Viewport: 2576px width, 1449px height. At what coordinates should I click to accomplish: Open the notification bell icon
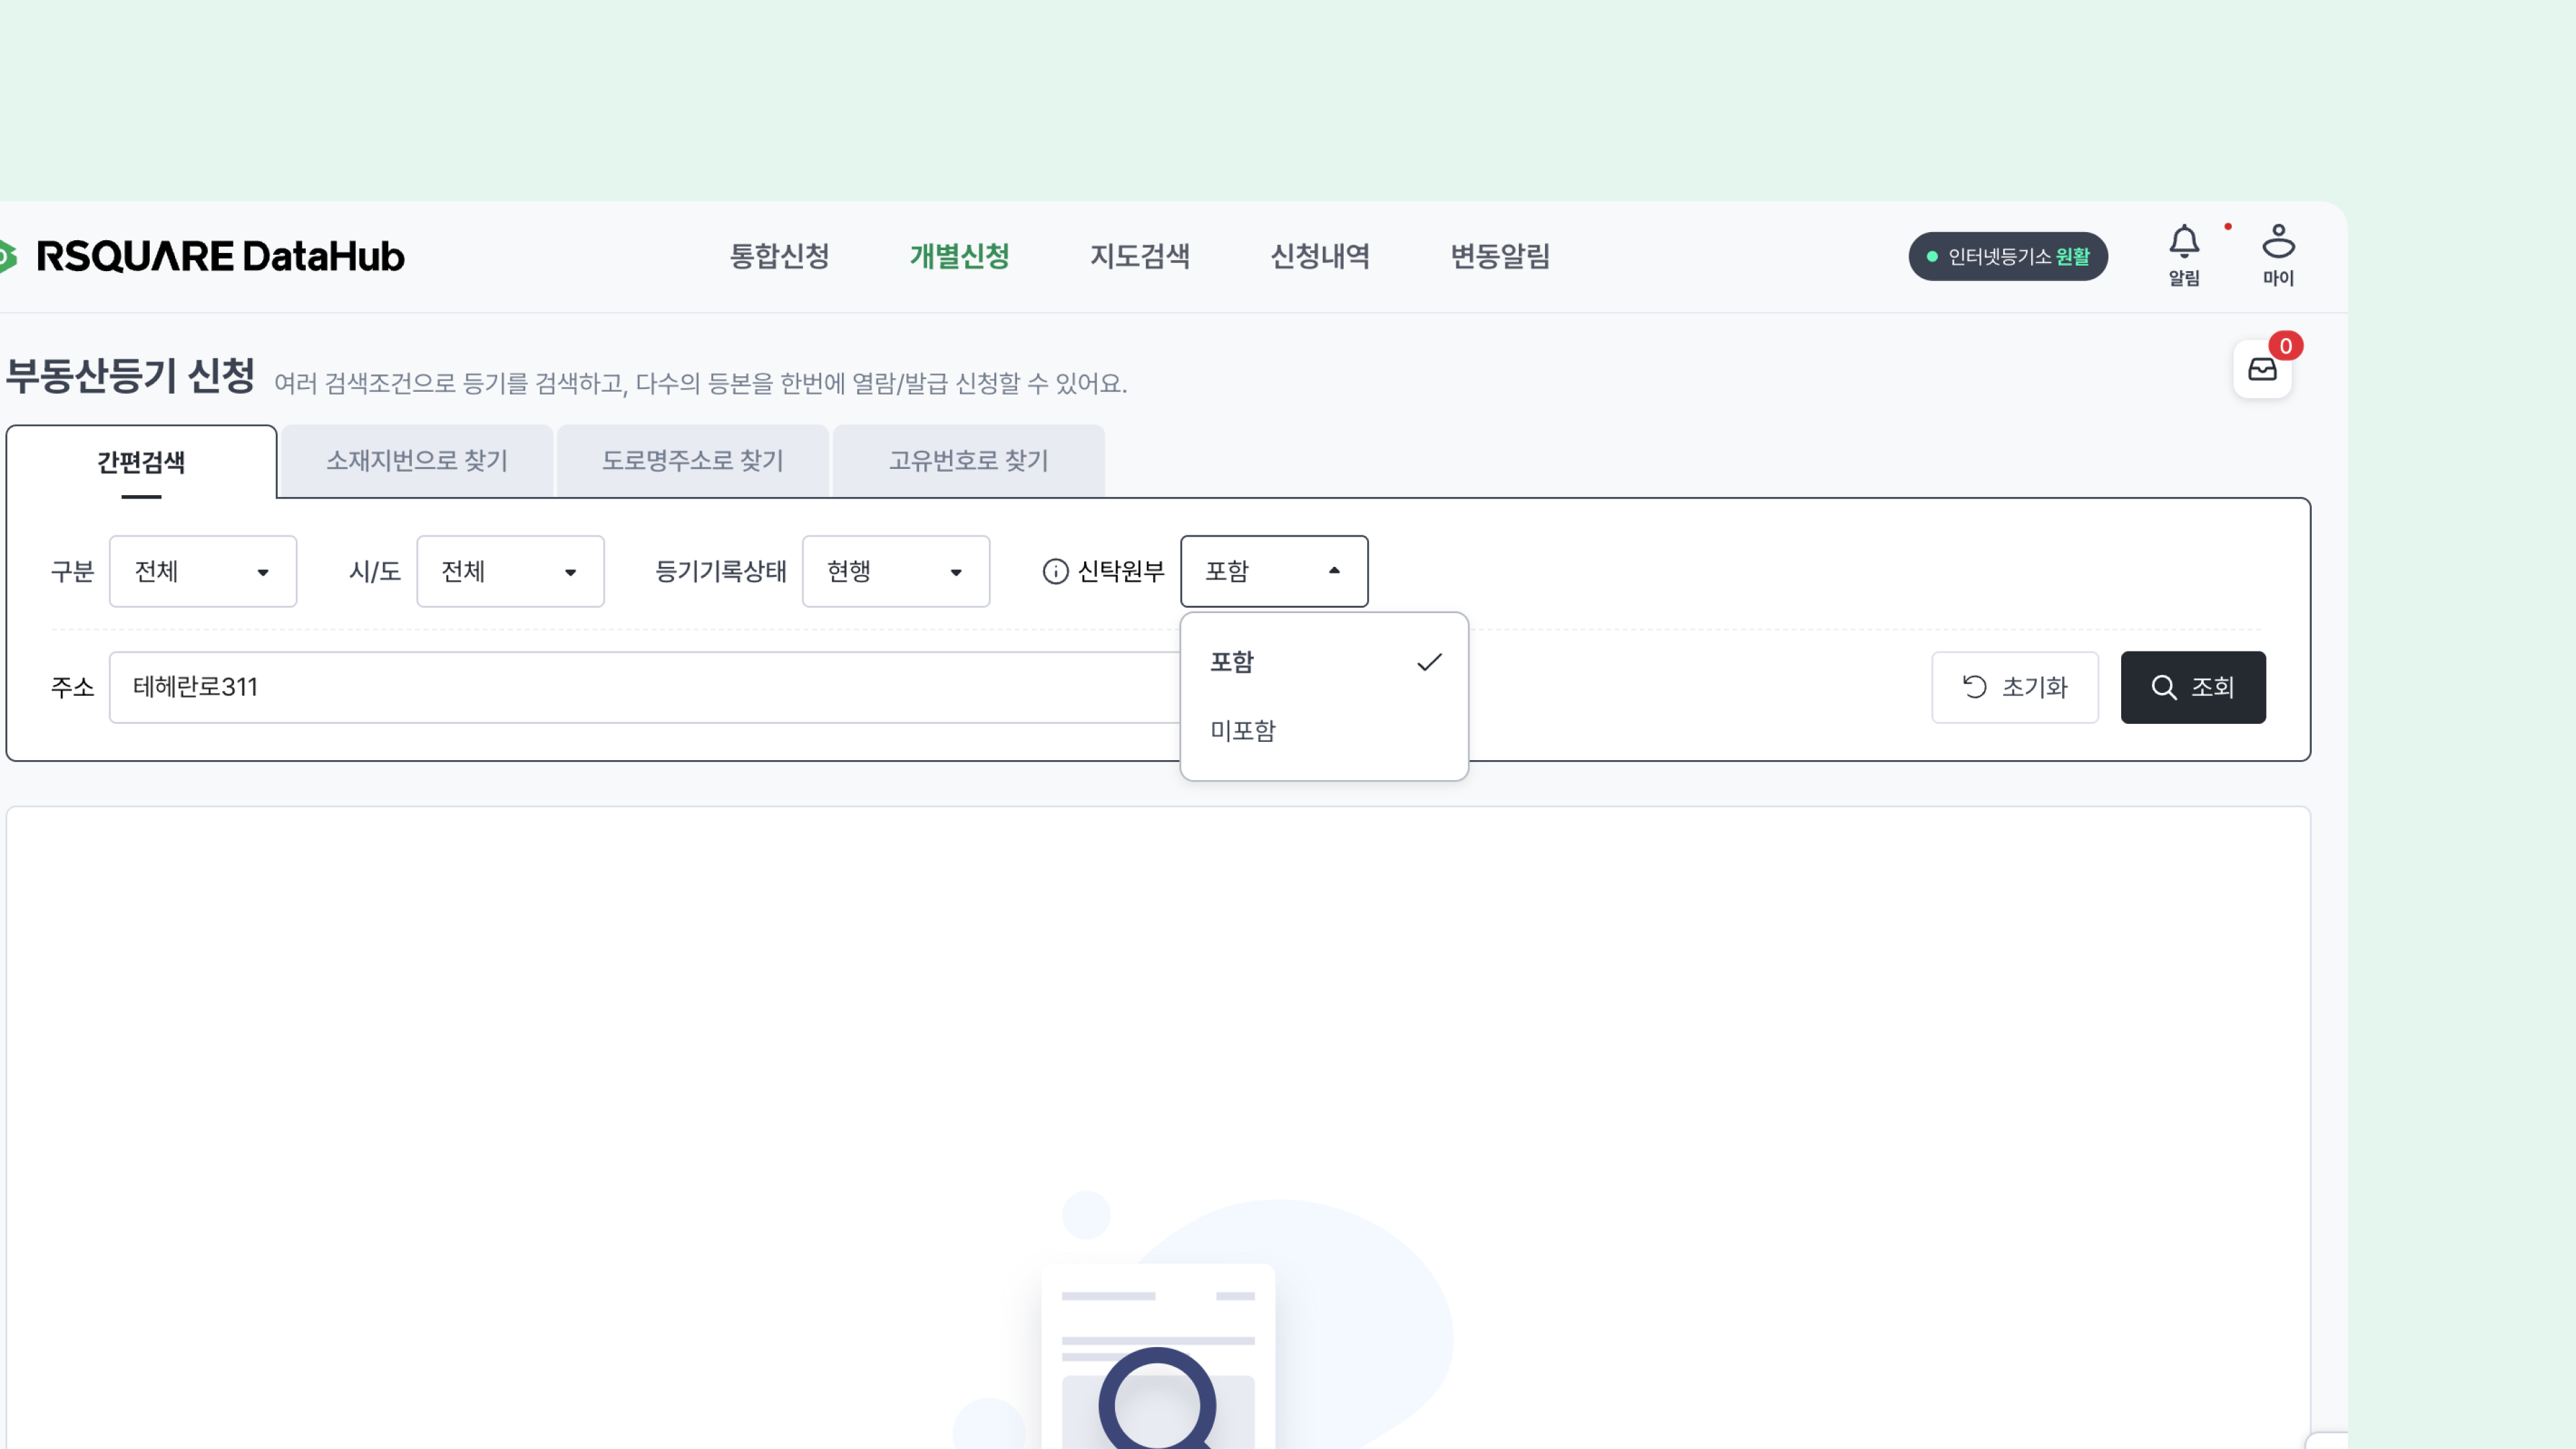[x=2184, y=243]
